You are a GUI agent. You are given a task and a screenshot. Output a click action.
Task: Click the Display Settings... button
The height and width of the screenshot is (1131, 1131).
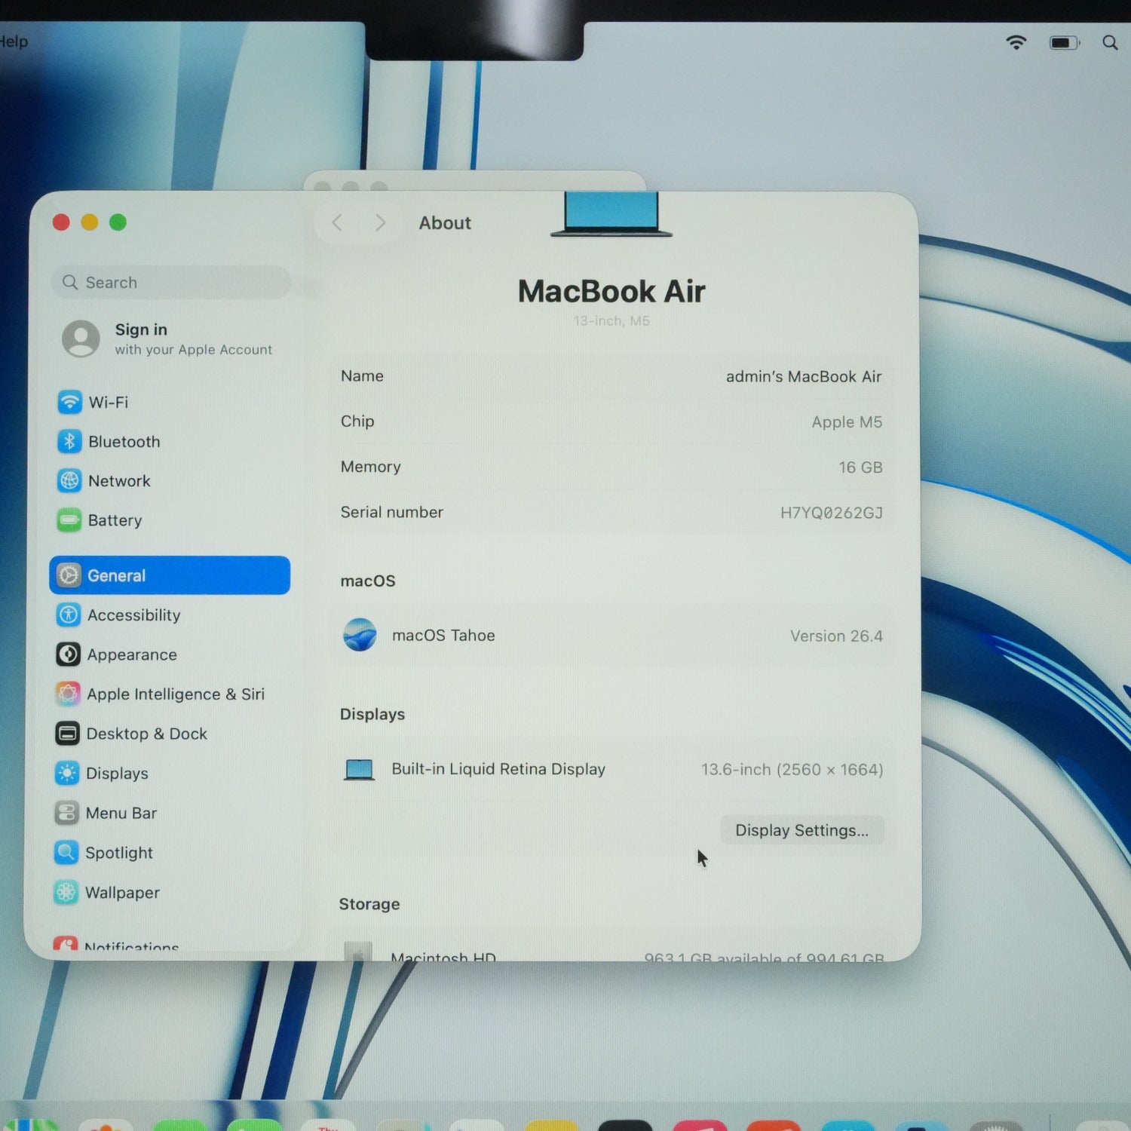802,830
